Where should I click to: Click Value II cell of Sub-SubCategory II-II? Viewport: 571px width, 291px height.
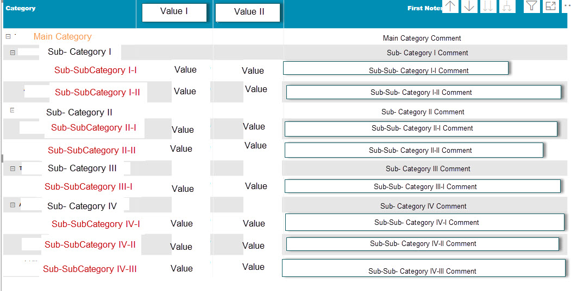[x=256, y=146]
